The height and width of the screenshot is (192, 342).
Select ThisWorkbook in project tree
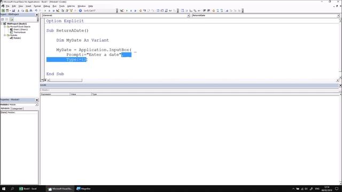pyautogui.click(x=19, y=32)
